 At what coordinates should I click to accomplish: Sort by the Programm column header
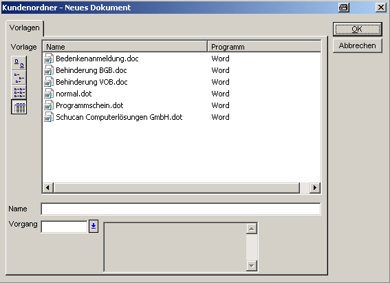pos(264,47)
